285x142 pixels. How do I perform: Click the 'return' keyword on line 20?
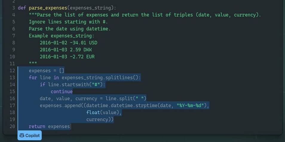[37, 127]
